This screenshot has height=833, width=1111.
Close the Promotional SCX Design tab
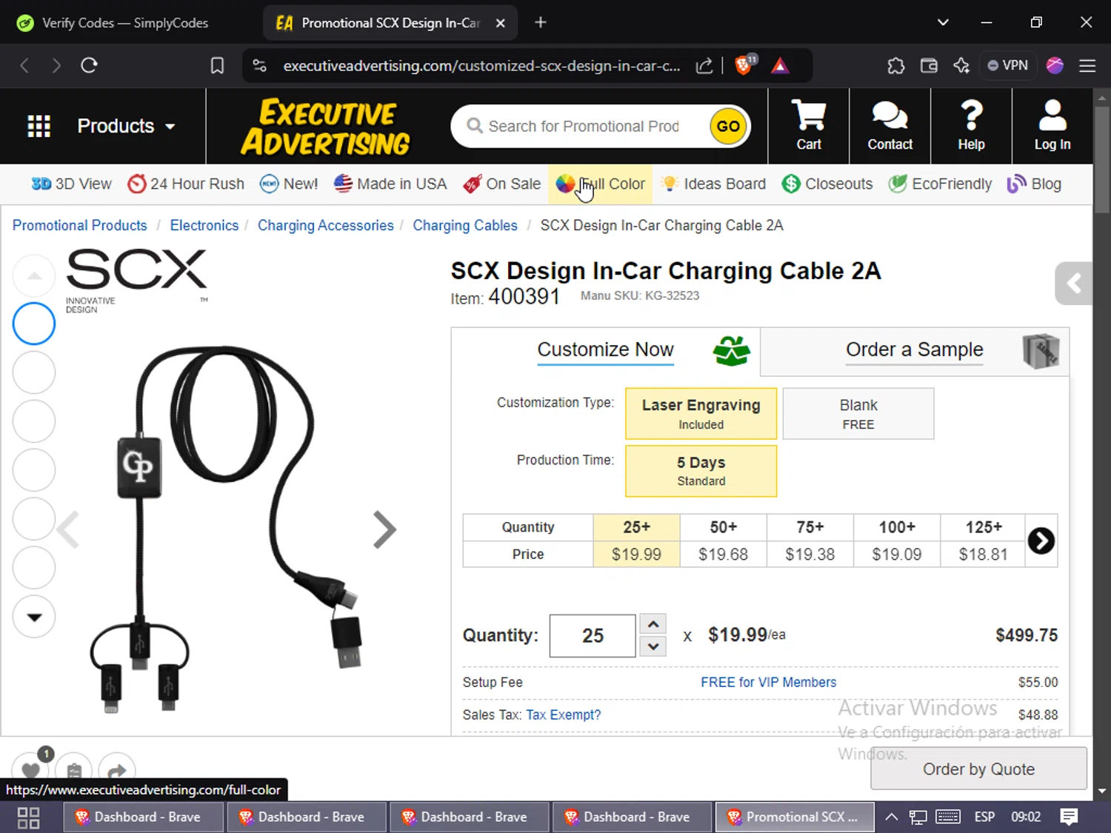(501, 23)
